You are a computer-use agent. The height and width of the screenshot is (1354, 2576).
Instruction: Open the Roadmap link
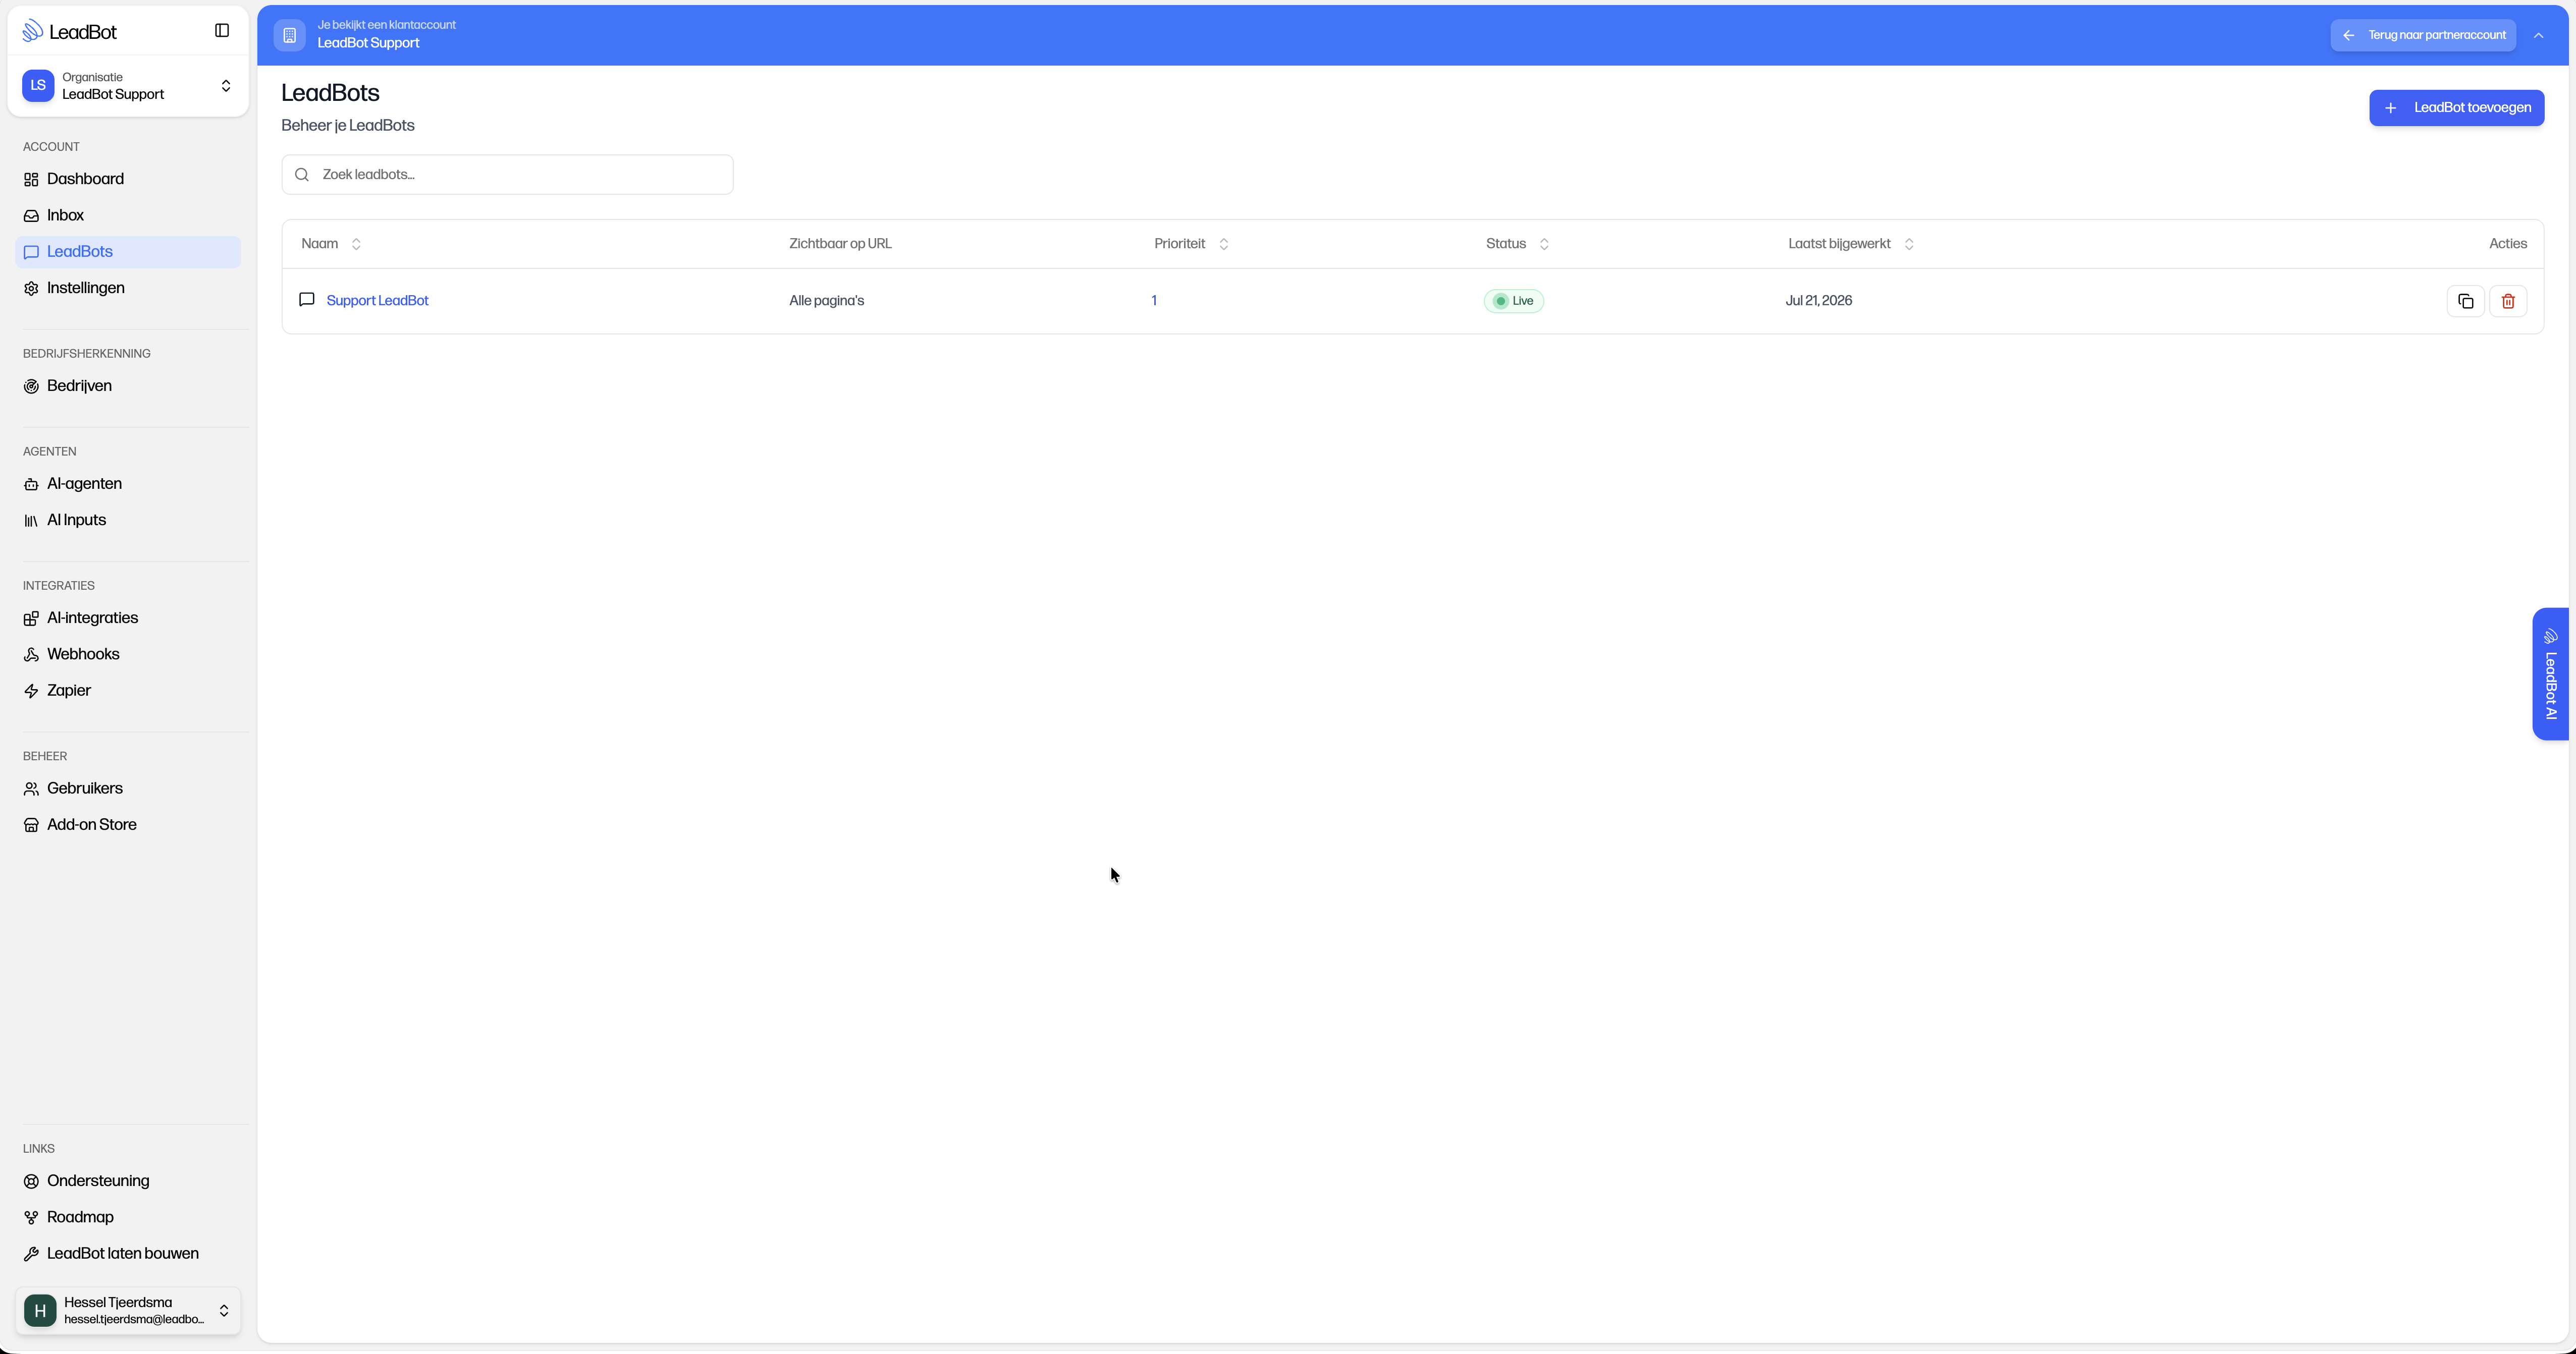[128, 1217]
